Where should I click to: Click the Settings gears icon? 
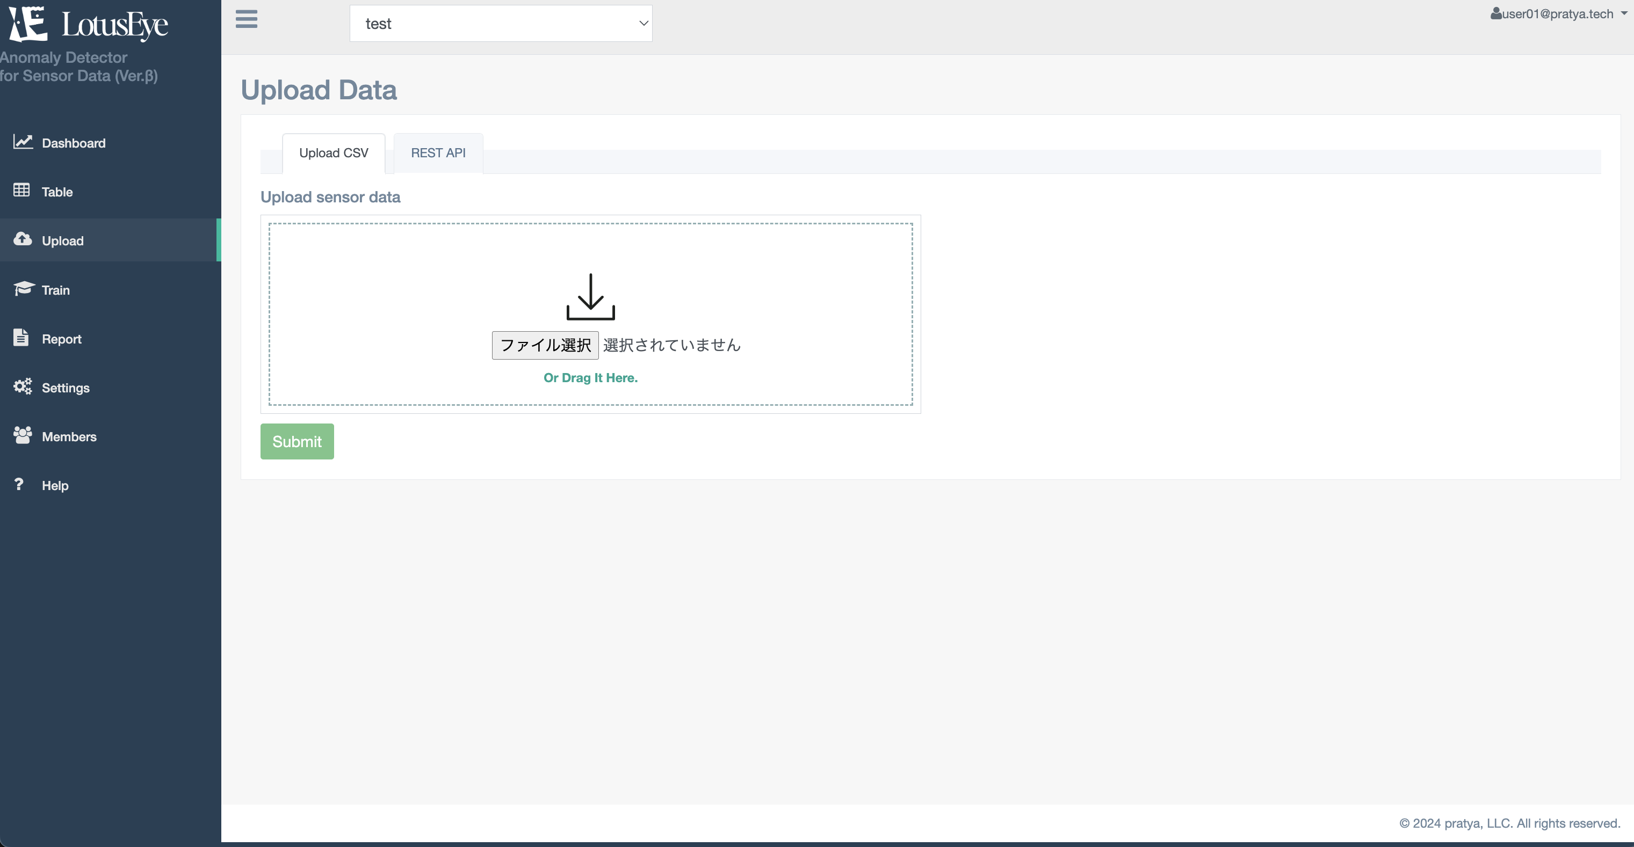(x=23, y=386)
